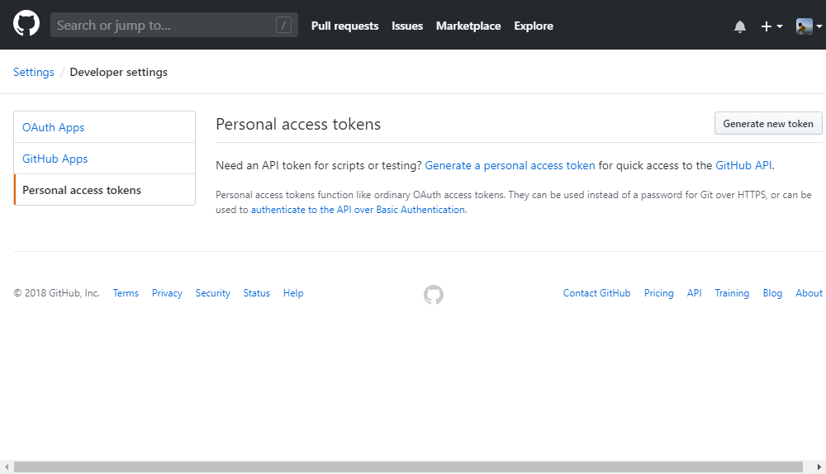The image size is (826, 474).
Task: Open Explore in top navigation
Action: [x=534, y=26]
